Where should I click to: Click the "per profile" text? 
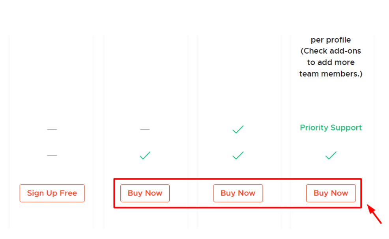point(331,40)
